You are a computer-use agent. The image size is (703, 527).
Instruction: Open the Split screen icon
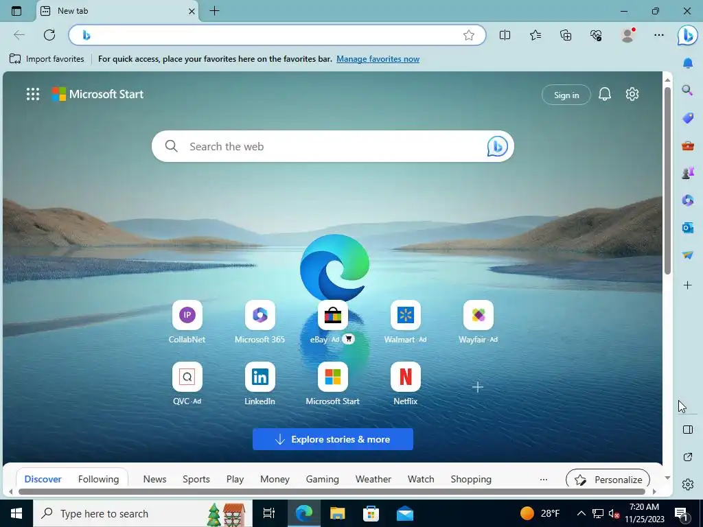[505, 35]
